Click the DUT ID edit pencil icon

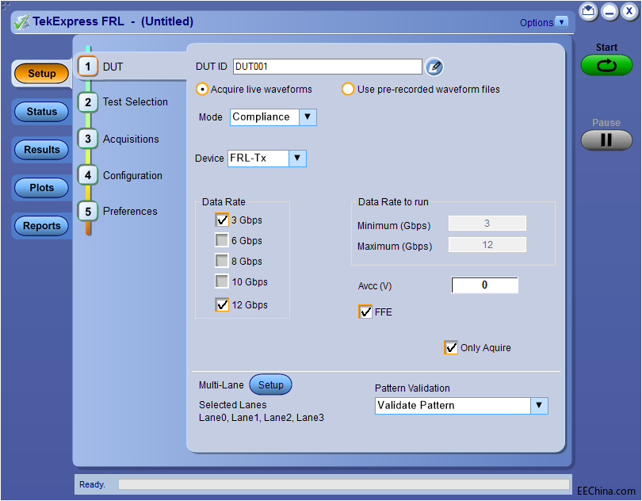click(x=434, y=67)
